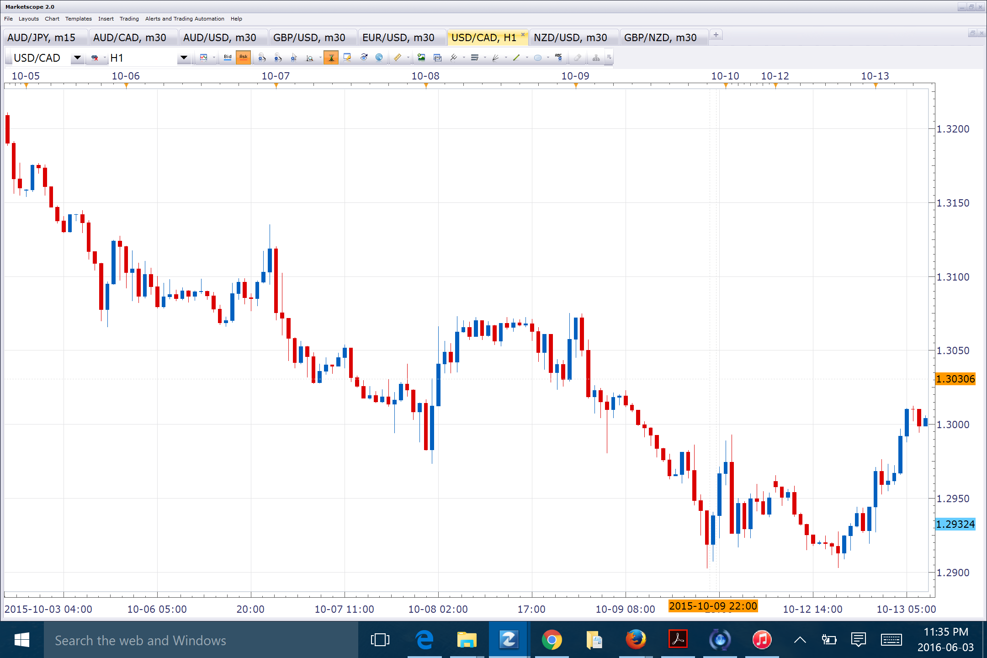Click the zoom out magnifier icon
Image resolution: width=987 pixels, height=658 pixels.
click(x=278, y=58)
